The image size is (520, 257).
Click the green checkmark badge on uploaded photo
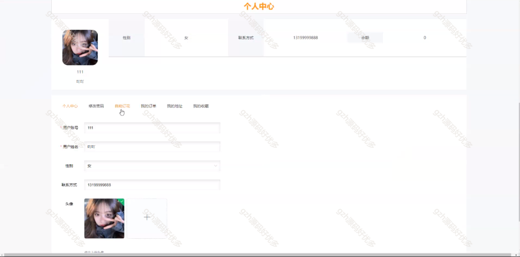coord(122,201)
